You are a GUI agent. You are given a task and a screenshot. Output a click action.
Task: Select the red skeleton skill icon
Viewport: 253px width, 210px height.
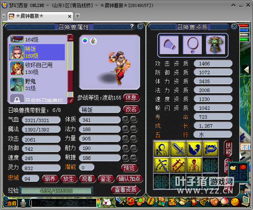(194, 165)
